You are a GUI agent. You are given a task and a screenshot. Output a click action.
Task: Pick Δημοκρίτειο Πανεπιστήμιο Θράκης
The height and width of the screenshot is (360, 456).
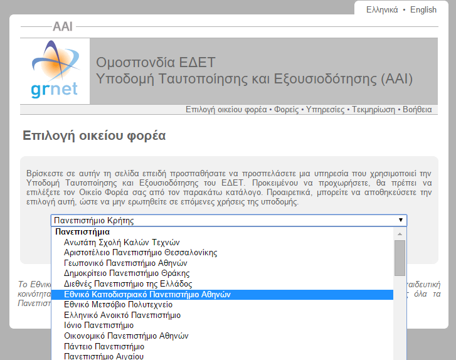222,273
